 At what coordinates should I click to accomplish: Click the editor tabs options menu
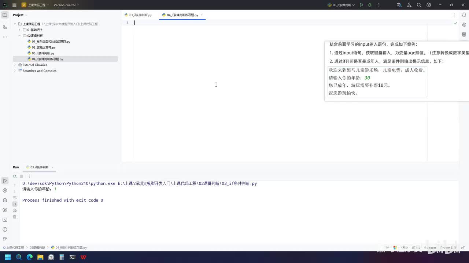tap(454, 15)
